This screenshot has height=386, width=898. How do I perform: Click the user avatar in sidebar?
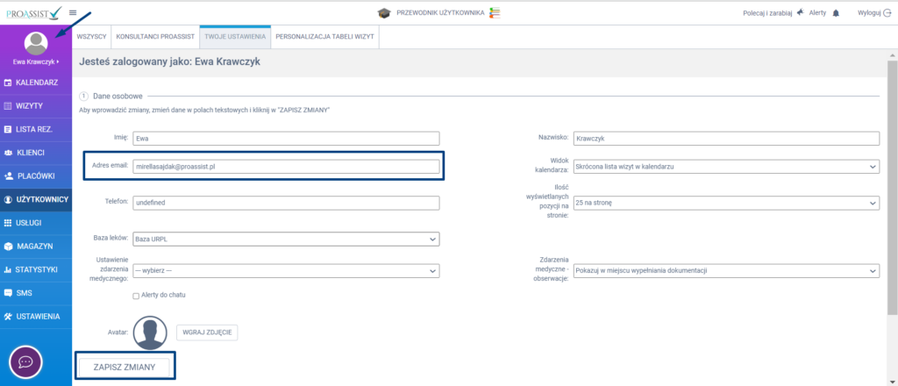[x=36, y=43]
